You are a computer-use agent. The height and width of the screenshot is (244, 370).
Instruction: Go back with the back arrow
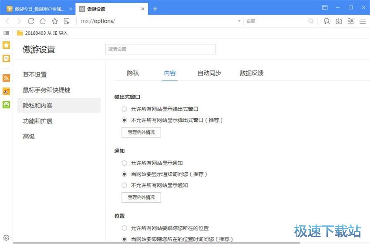[7, 21]
